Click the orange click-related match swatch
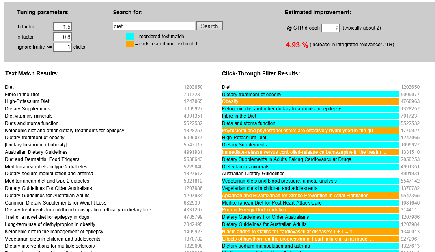The width and height of the screenshot is (435, 252). pyautogui.click(x=129, y=44)
